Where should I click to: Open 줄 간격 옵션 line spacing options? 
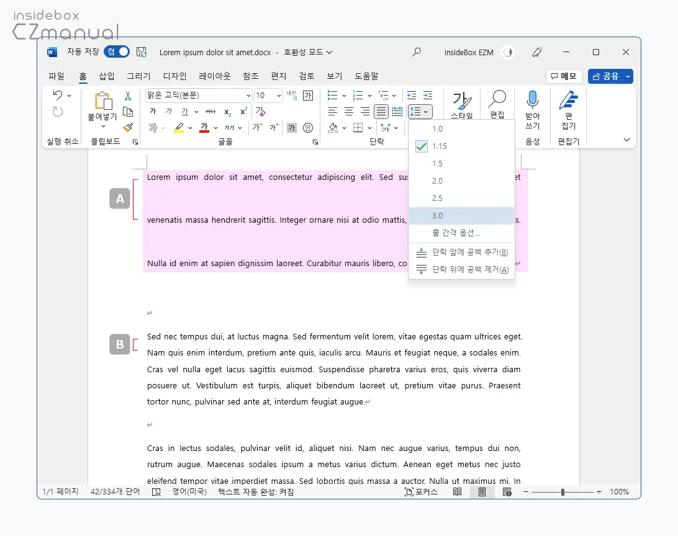pyautogui.click(x=461, y=233)
